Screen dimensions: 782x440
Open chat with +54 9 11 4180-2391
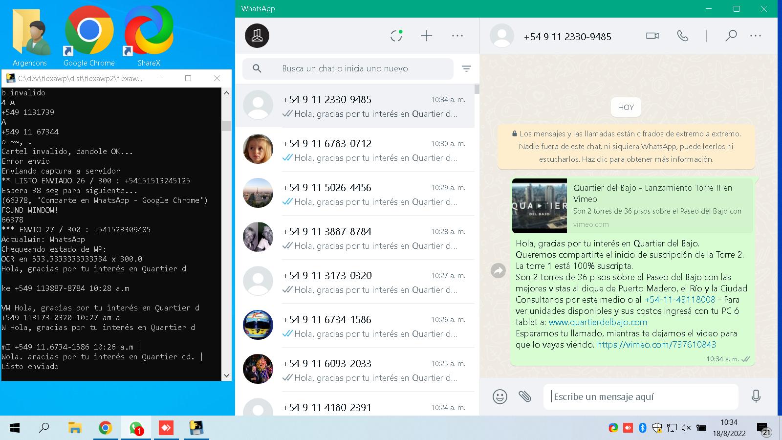point(355,405)
